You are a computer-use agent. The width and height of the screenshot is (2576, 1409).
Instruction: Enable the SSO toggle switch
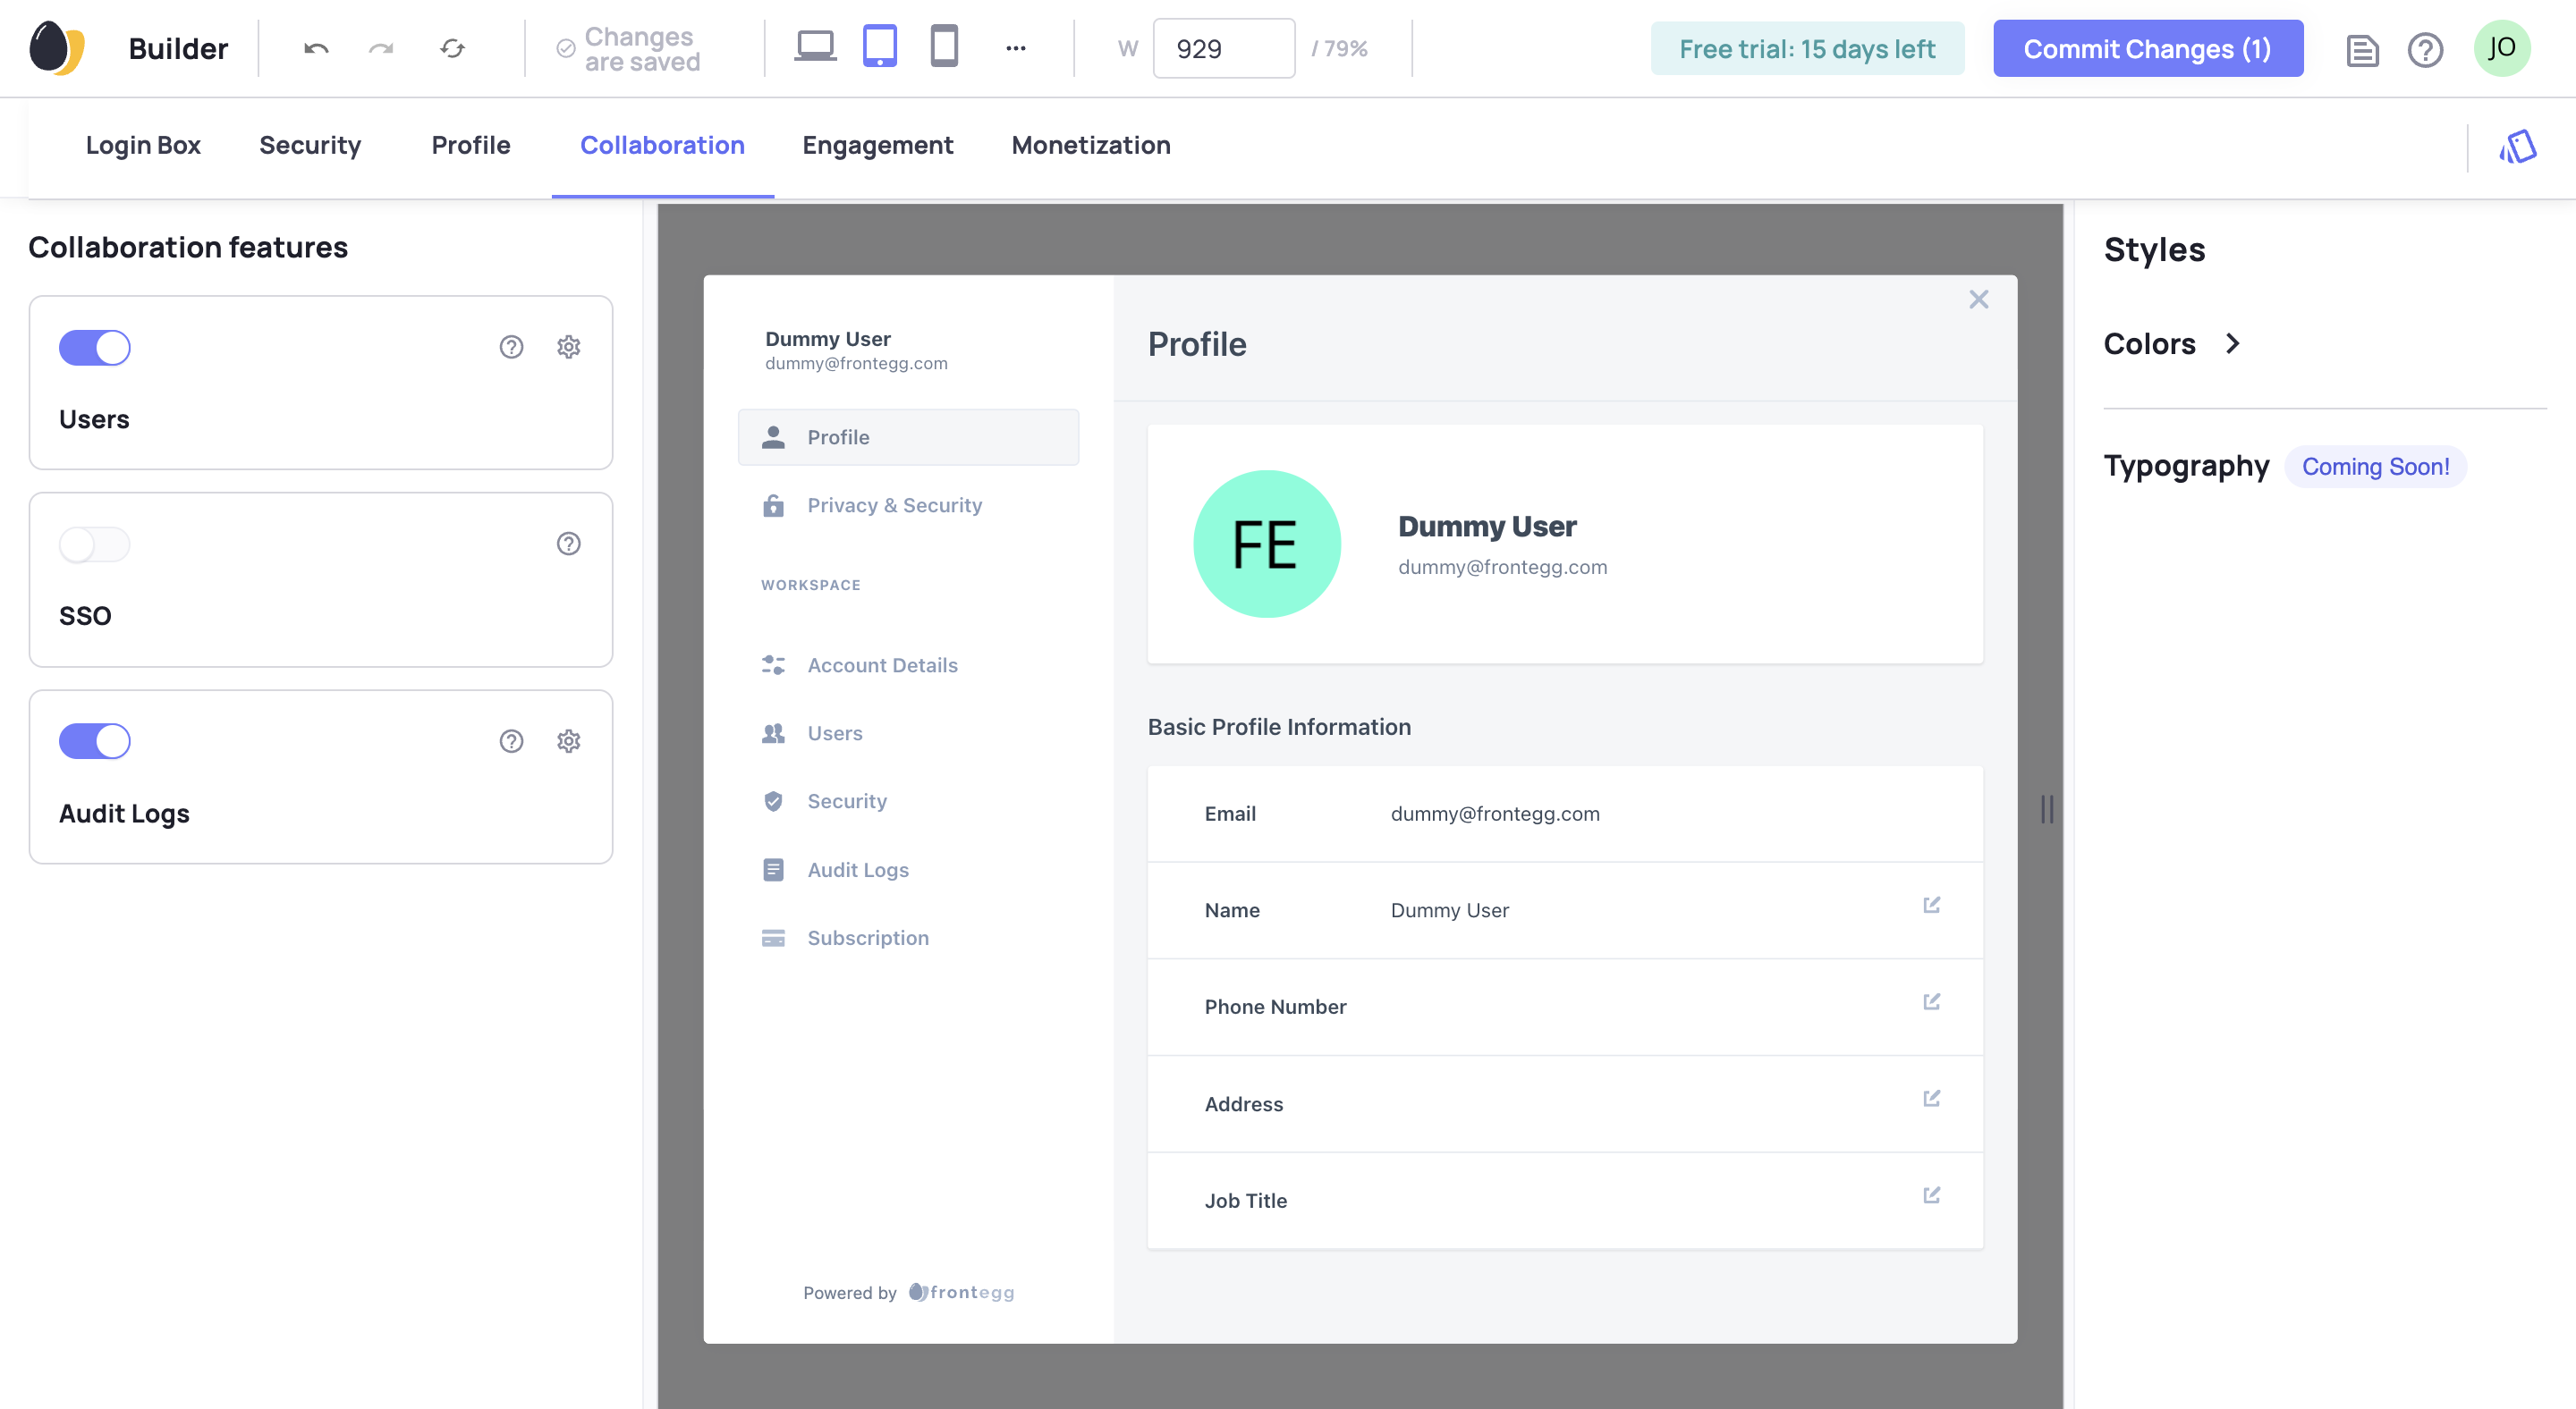(x=95, y=544)
